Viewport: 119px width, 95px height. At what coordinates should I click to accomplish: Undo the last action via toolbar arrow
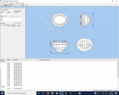[15, 5]
